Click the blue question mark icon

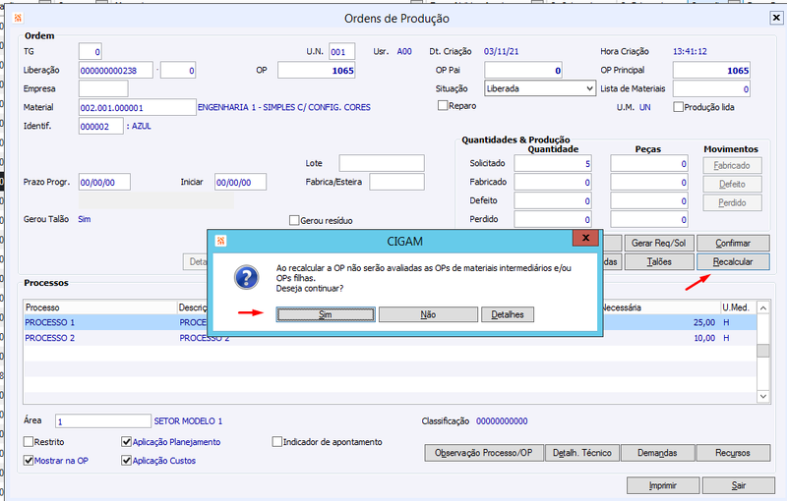[x=247, y=278]
